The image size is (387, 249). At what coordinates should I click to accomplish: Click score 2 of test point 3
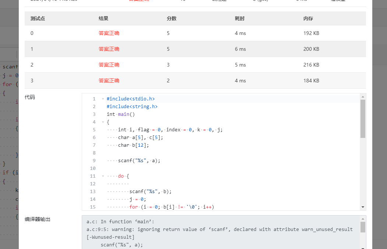pos(168,81)
